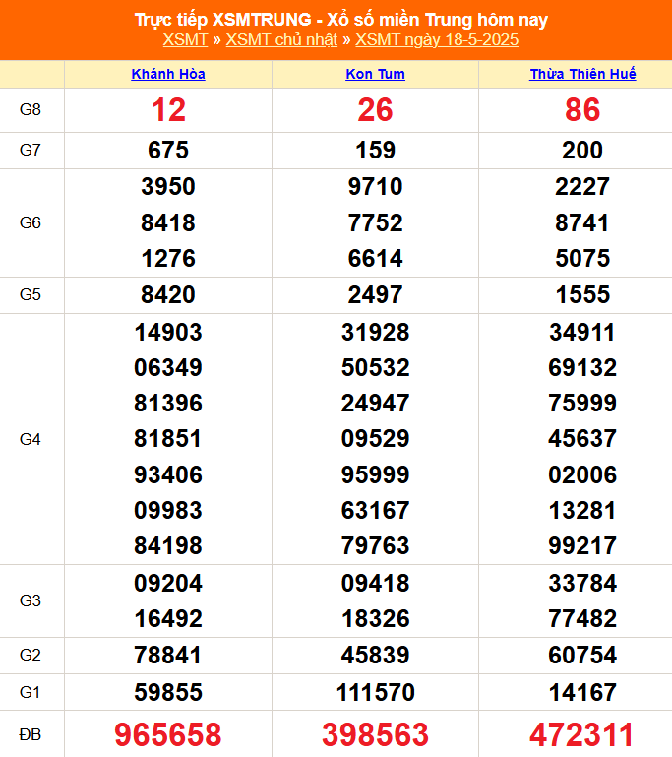Open the Kon Tum province link
Screen dimensions: 672x757
point(375,74)
